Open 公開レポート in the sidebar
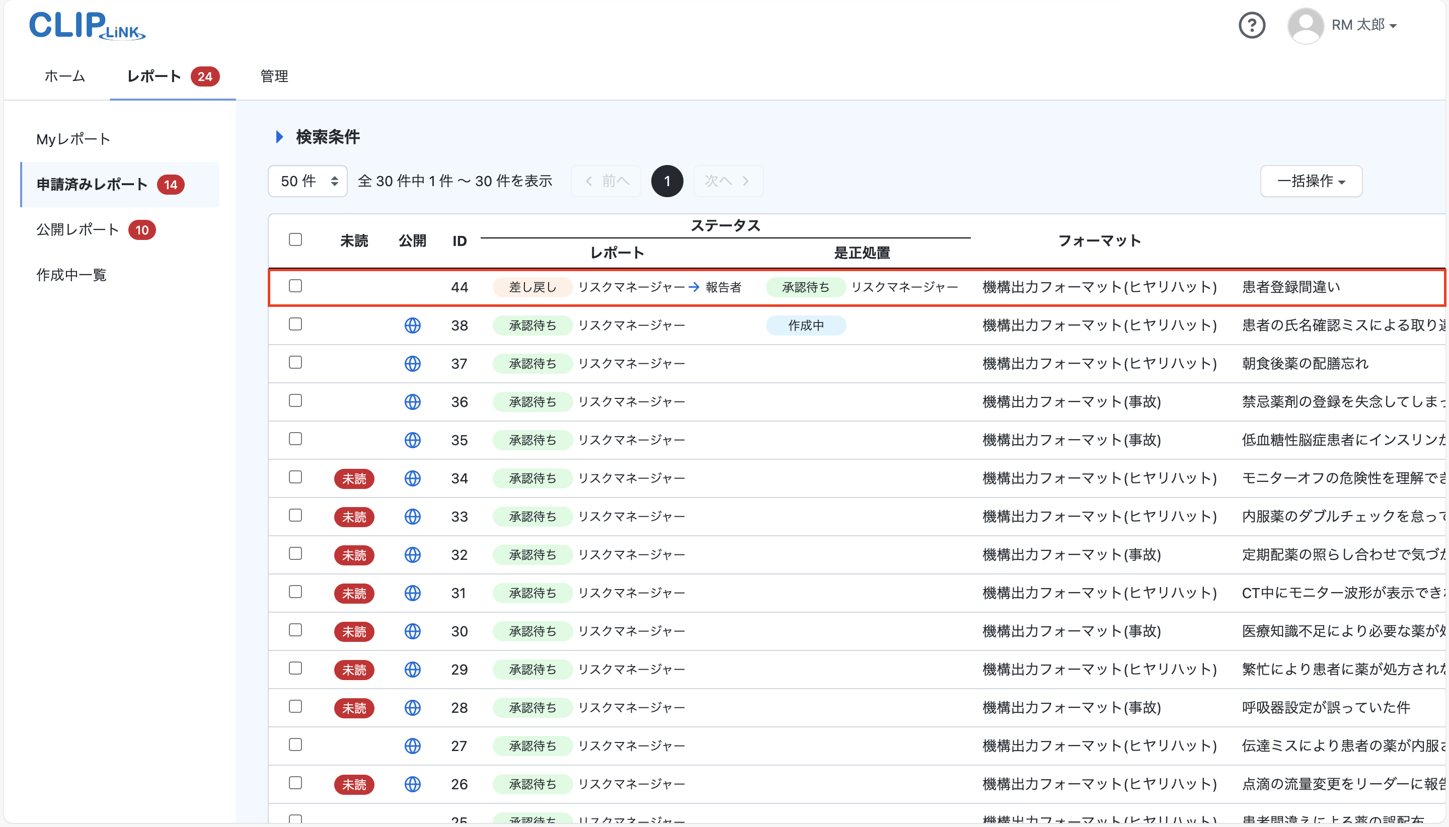This screenshot has width=1449, height=827. [78, 229]
